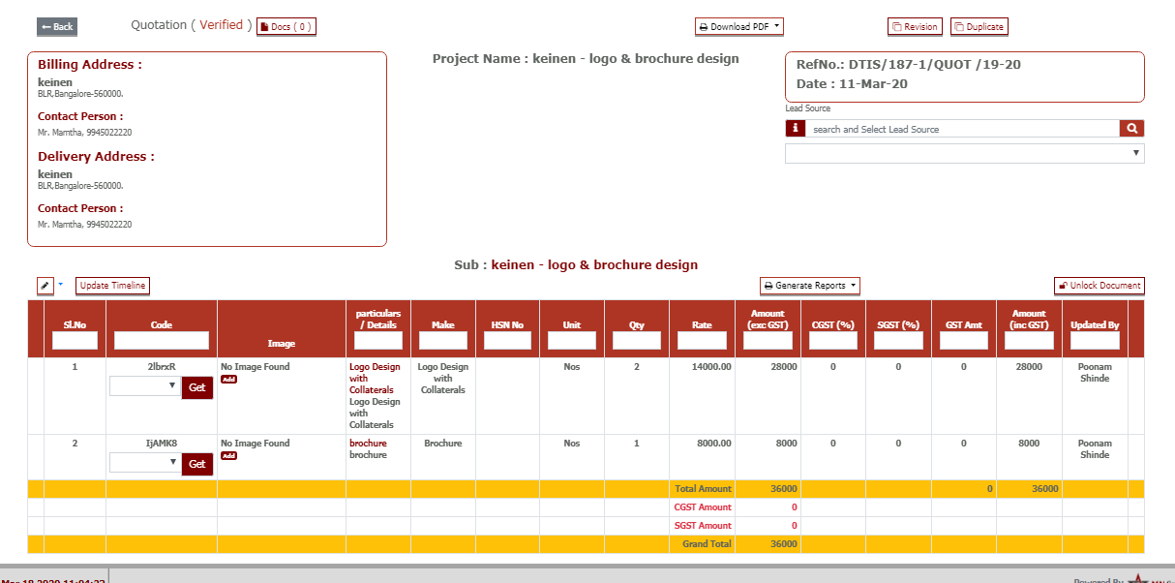
Task: Click the CGST (%) filter input
Action: [x=833, y=340]
